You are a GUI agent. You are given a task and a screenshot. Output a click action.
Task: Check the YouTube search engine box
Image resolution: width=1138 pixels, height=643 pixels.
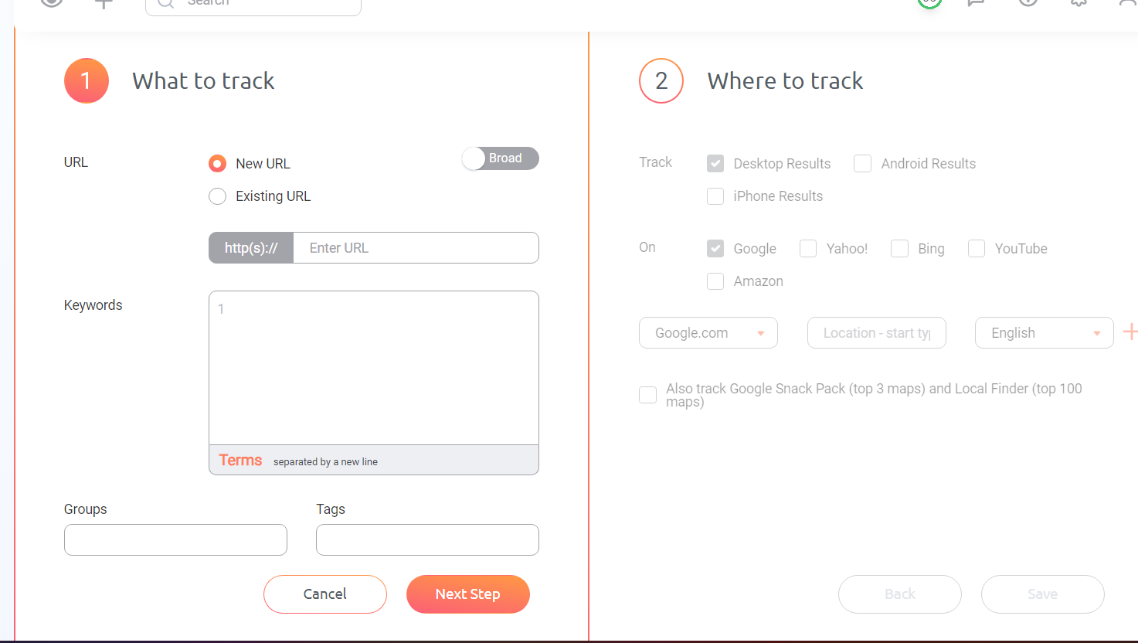click(x=977, y=248)
